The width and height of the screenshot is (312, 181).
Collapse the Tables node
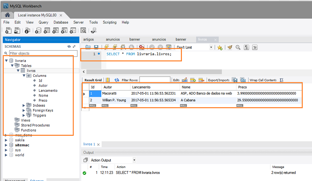pos(12,66)
